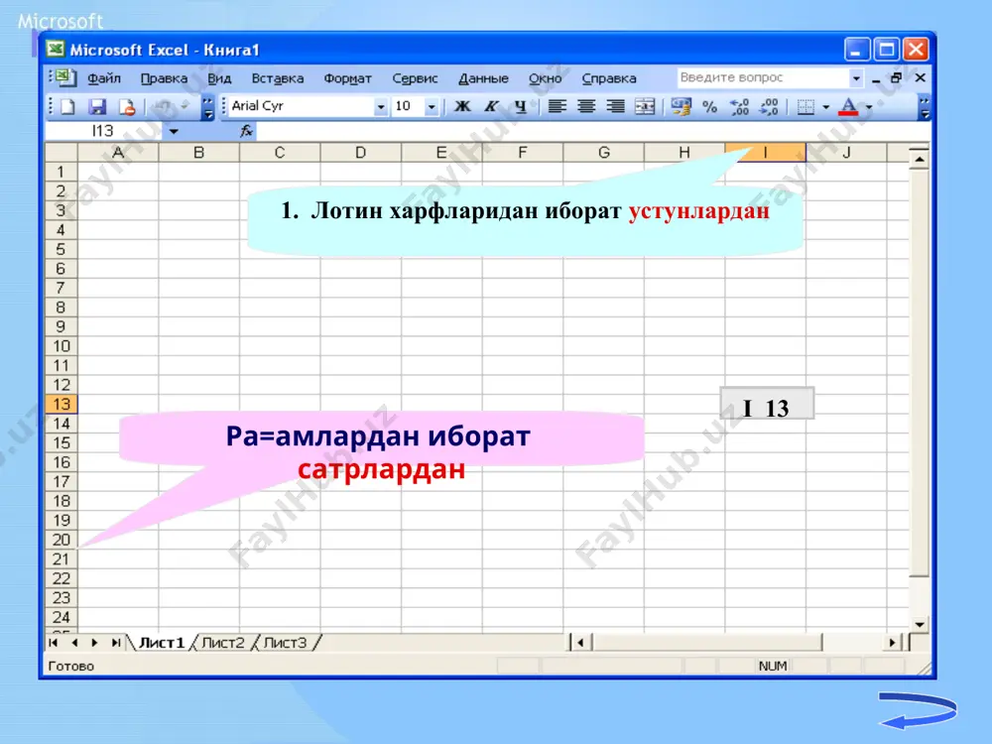Select row 13 header

point(62,405)
